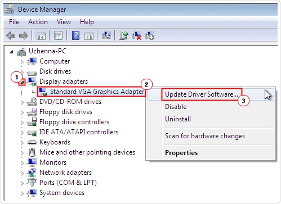The height and width of the screenshot is (204, 281).
Task: Select the Ports (COM & LPT) label
Action: click(x=68, y=183)
